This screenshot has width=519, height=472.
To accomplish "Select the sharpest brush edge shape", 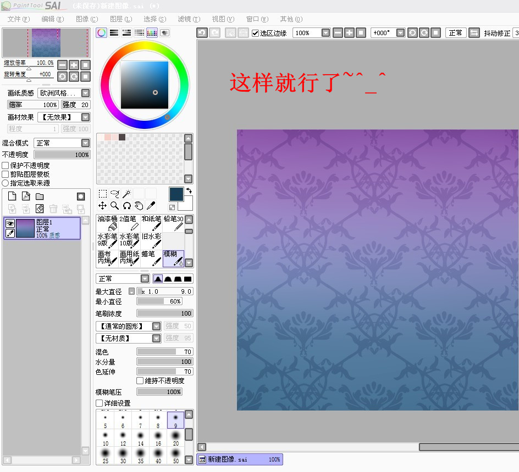I will pos(187,279).
